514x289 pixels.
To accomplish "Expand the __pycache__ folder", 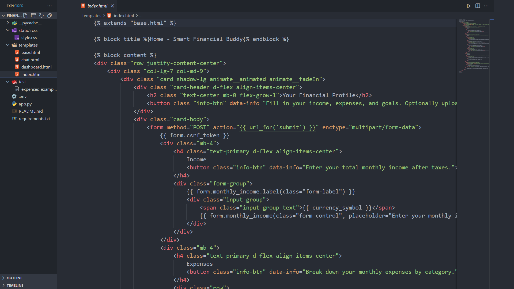I will click(8, 23).
